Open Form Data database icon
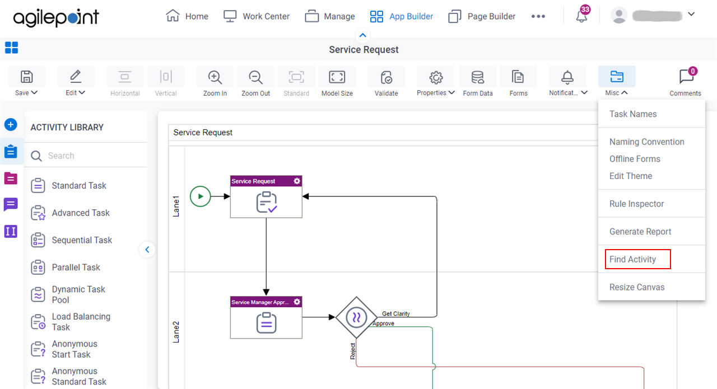The image size is (717, 389). point(478,77)
